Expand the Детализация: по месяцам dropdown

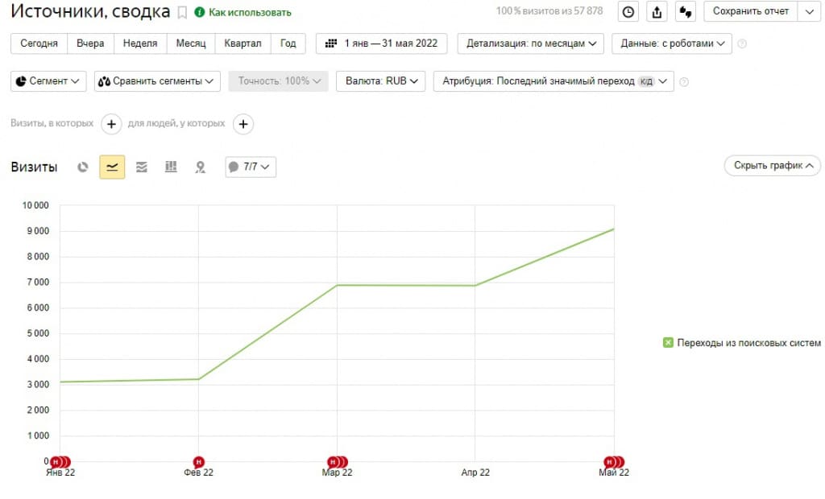(x=531, y=43)
